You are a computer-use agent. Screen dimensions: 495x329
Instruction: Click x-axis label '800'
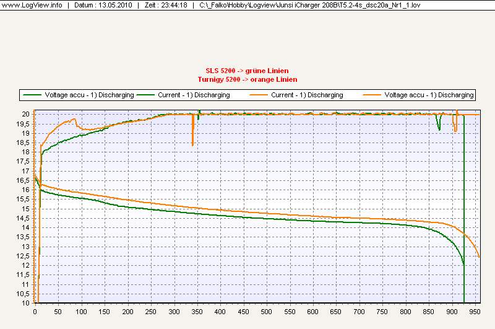click(405, 312)
